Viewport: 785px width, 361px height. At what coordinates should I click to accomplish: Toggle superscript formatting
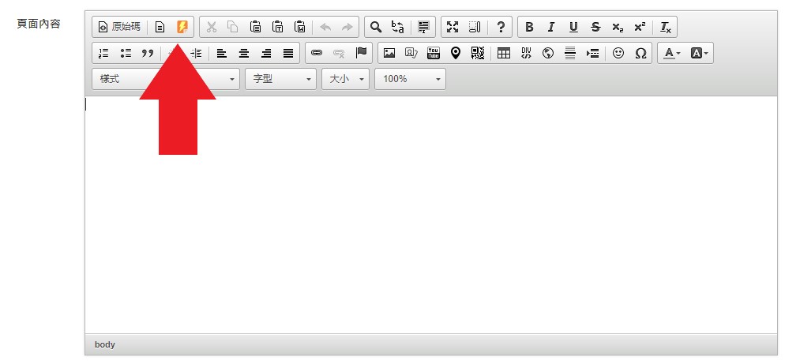(x=640, y=27)
